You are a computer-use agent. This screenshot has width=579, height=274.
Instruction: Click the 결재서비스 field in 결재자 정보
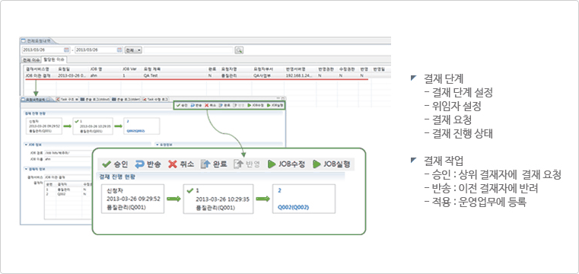tap(67, 177)
